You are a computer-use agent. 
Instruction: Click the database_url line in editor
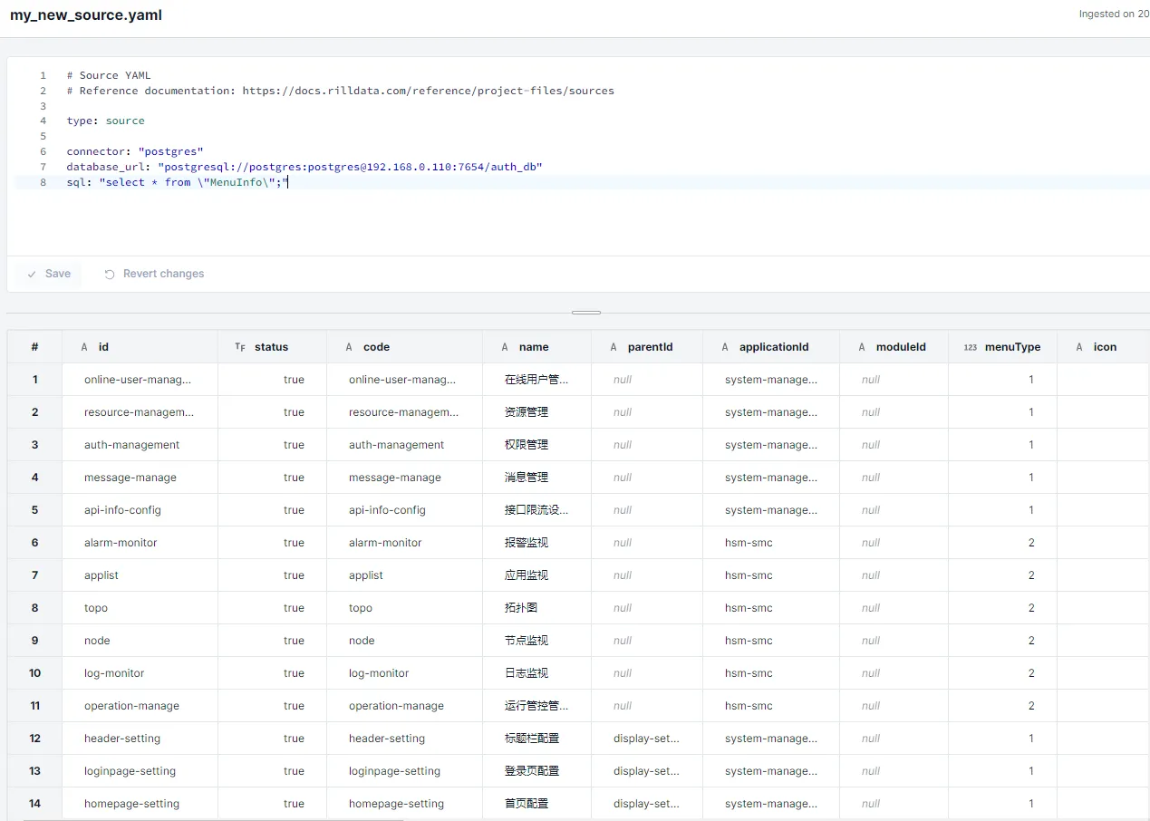point(304,167)
